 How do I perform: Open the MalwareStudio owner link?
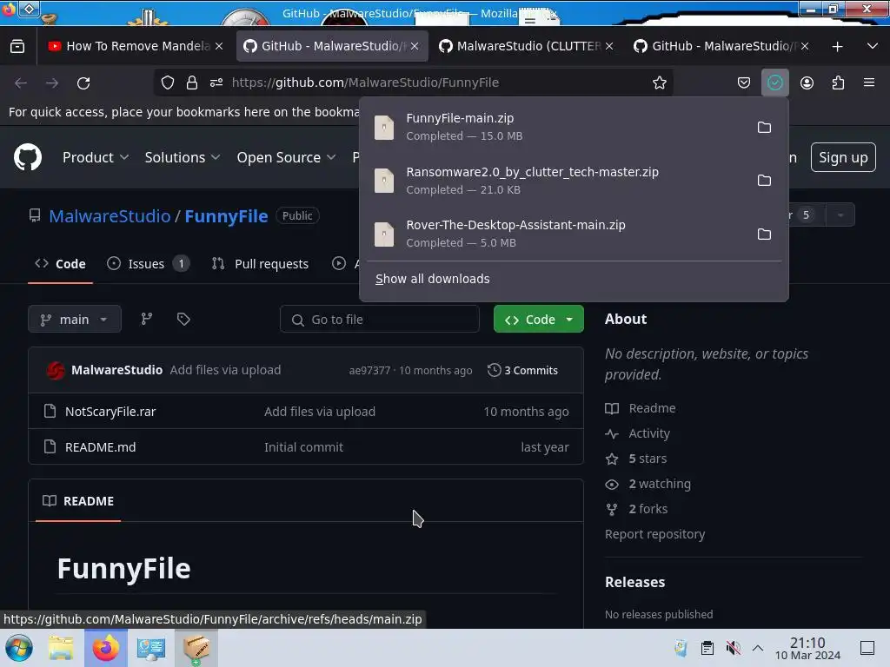[110, 216]
